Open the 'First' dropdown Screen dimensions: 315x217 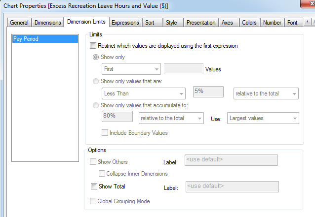tap(131, 69)
